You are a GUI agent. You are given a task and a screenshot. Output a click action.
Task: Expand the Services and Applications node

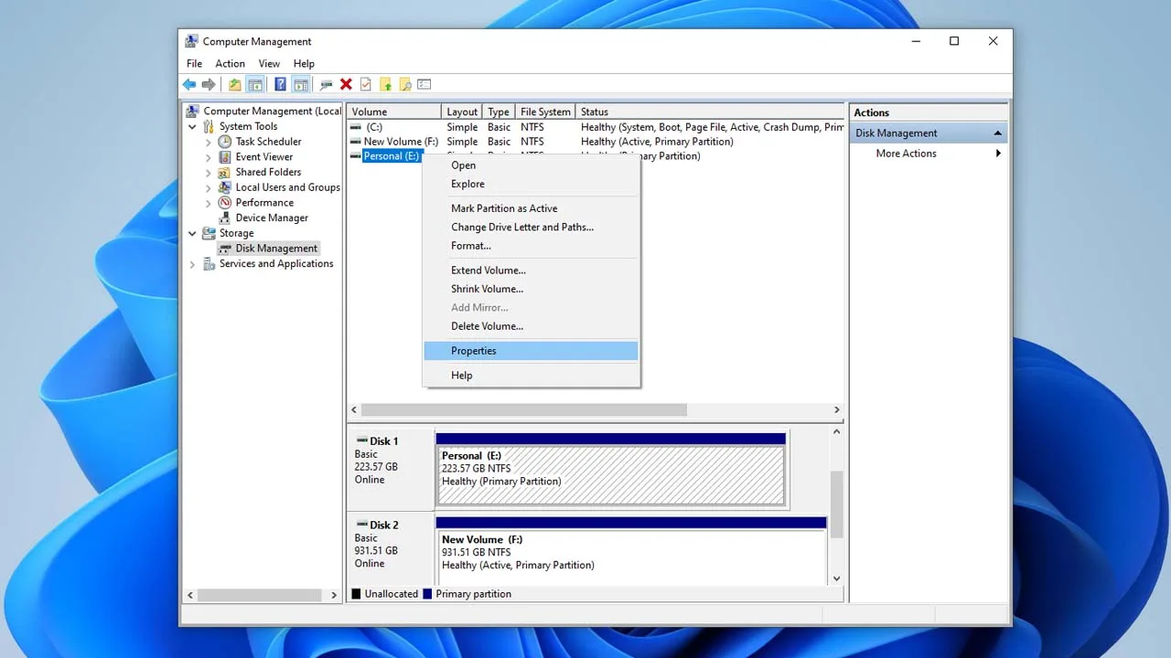(x=192, y=264)
